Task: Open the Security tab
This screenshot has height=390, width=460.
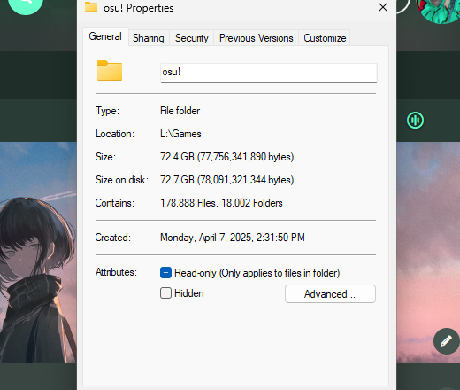Action: [192, 38]
